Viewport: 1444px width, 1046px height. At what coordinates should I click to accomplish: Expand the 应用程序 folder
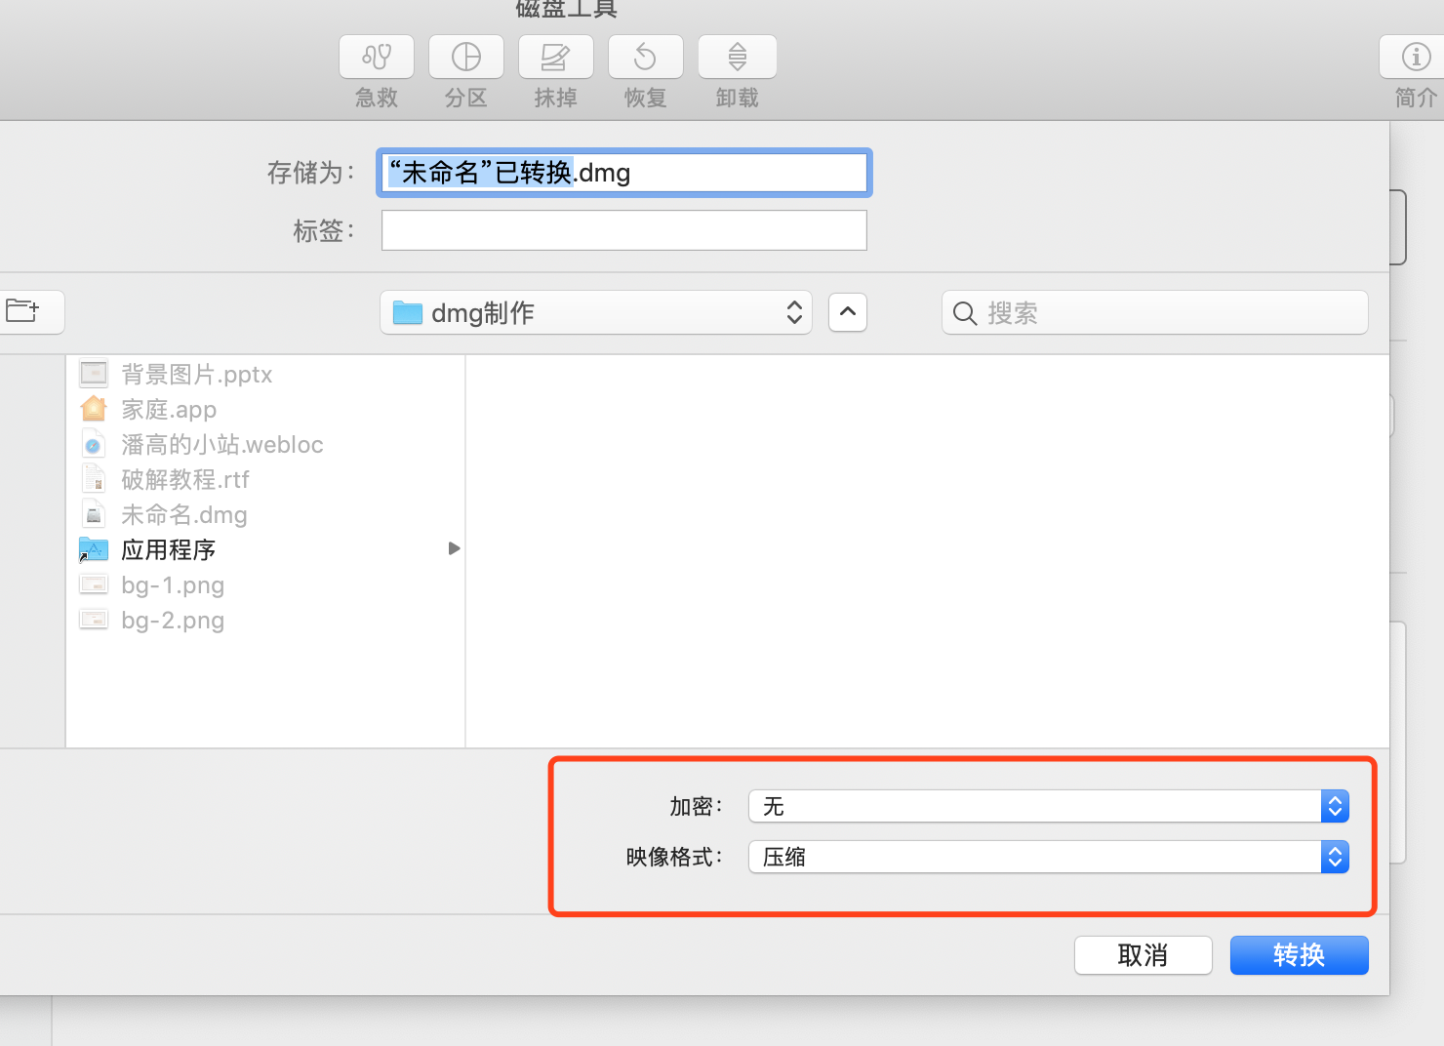click(x=453, y=548)
